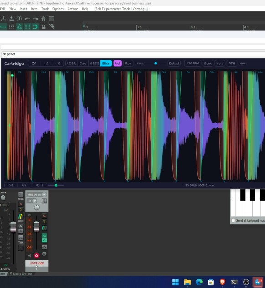
Task: Click the open project toolbar icon
Action: coord(4,19)
